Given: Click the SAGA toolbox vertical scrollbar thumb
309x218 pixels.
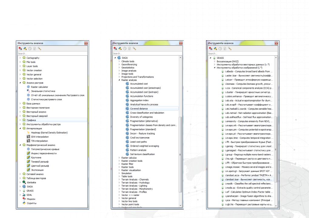Looking at the screenshot, I should [180, 154].
